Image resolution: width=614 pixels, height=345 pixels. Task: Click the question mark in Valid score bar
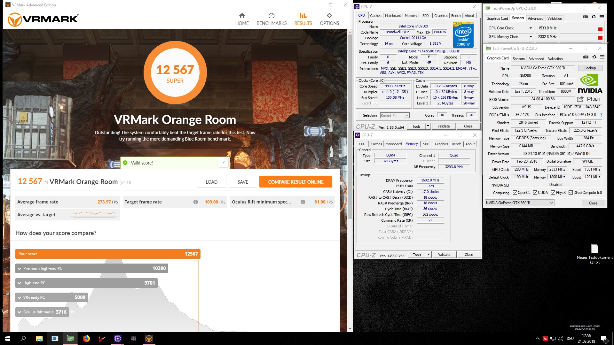coord(224,163)
